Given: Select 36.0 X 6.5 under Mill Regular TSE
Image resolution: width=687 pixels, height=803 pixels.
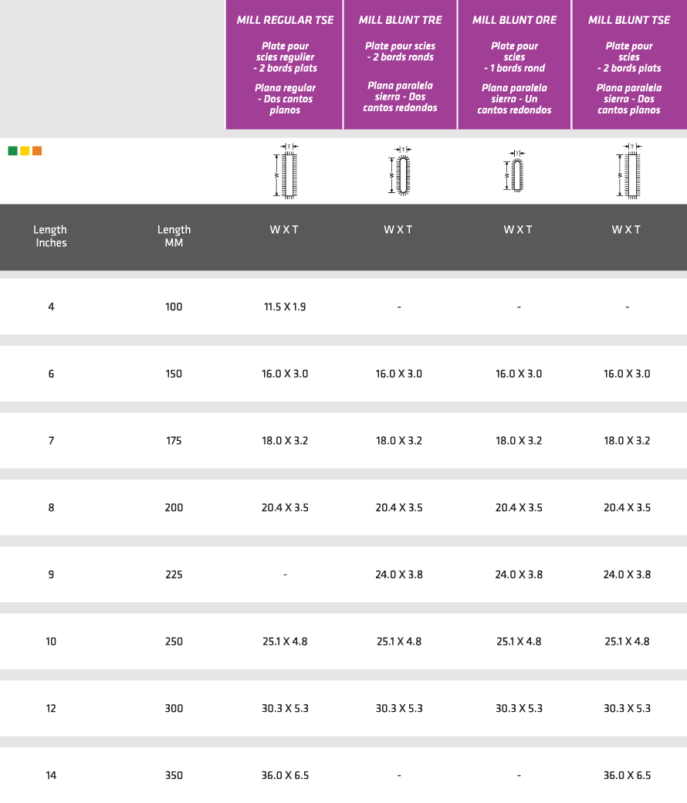Looking at the screenshot, I should click(285, 775).
